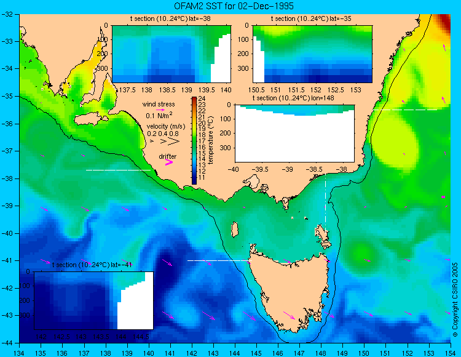Click the 't section (10..24°C) lat=-35' heading
The height and width of the screenshot is (357, 461).
tap(311, 19)
